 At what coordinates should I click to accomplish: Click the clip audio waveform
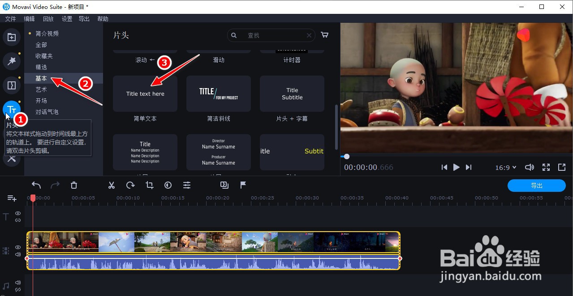point(213,263)
